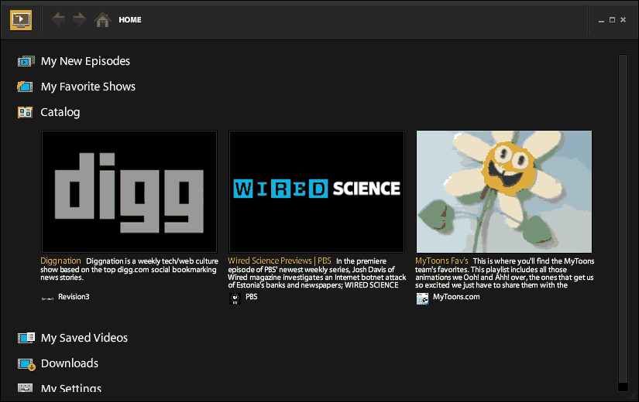Click the Revision3 logo icon
Viewport: 639px width, 402px height.
pos(48,298)
